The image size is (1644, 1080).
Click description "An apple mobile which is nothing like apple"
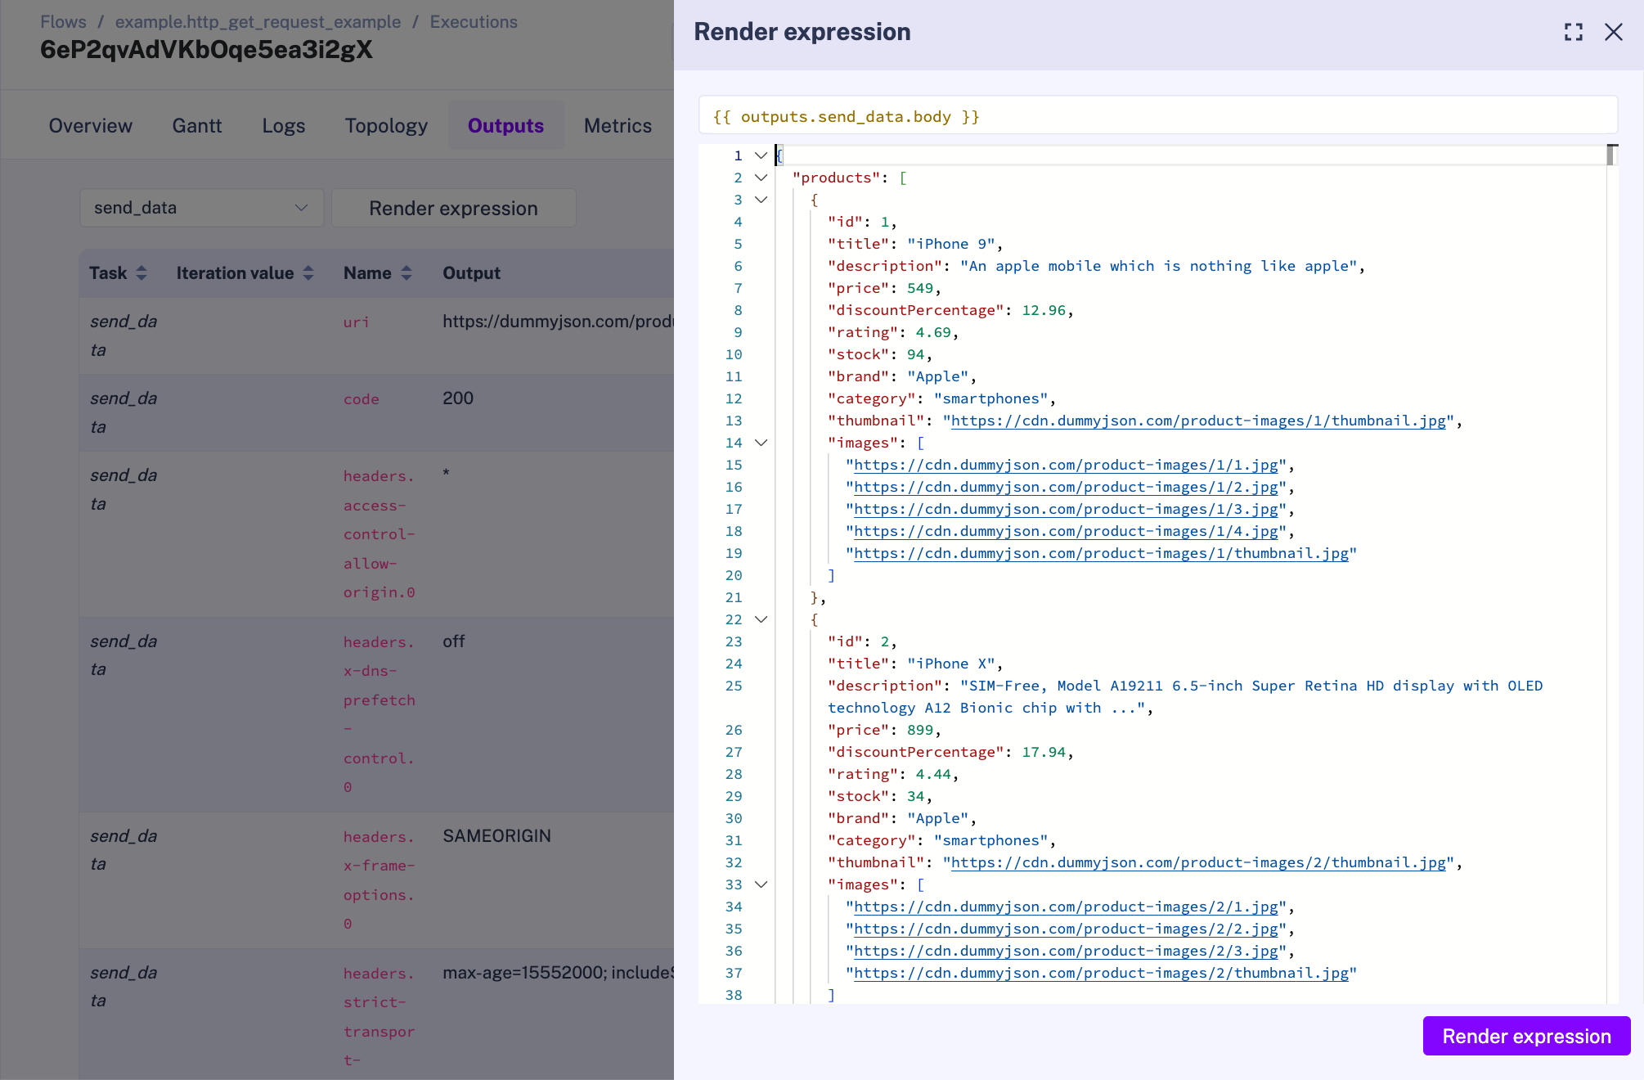(x=1159, y=266)
